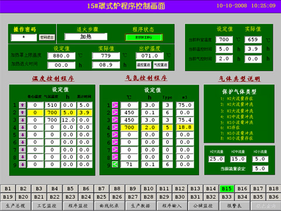Click the 密码退出 password logout button
This screenshot has width=281, height=211.
pyautogui.click(x=47, y=38)
